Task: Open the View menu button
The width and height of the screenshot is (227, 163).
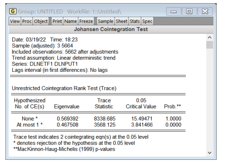Action: (15, 21)
